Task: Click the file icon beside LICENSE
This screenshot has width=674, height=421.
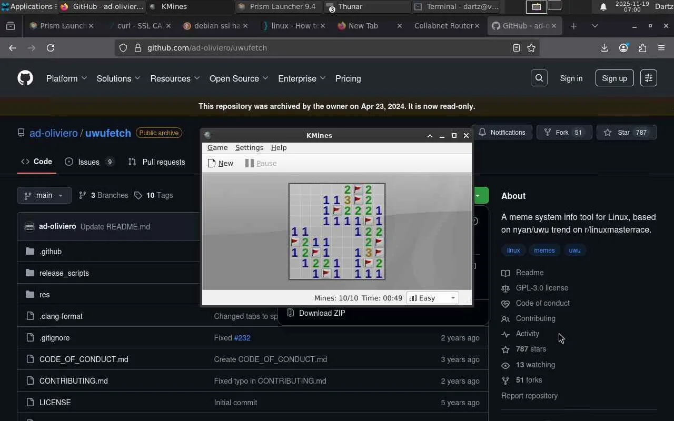Action: click(30, 403)
